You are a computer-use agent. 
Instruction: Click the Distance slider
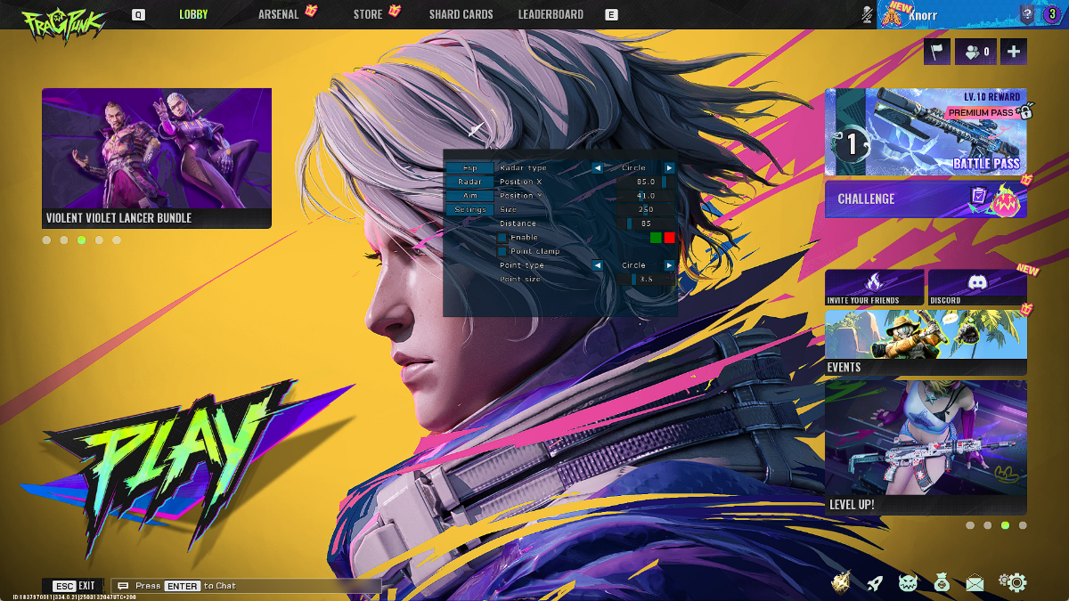tap(646, 223)
